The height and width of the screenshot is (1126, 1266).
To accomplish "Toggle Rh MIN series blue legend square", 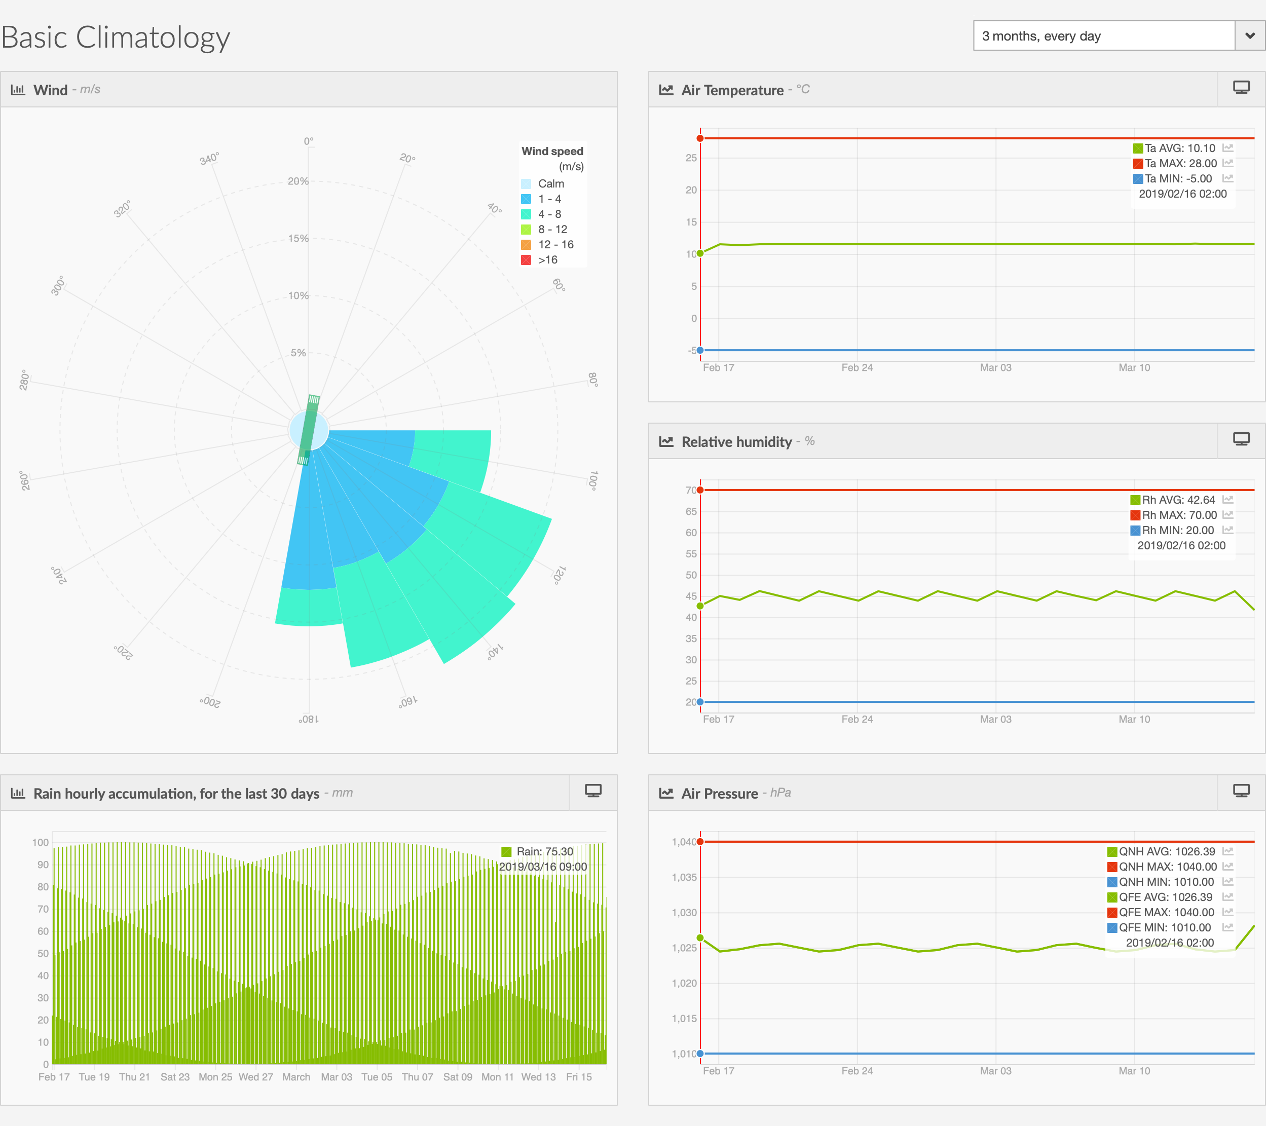I will [1135, 530].
